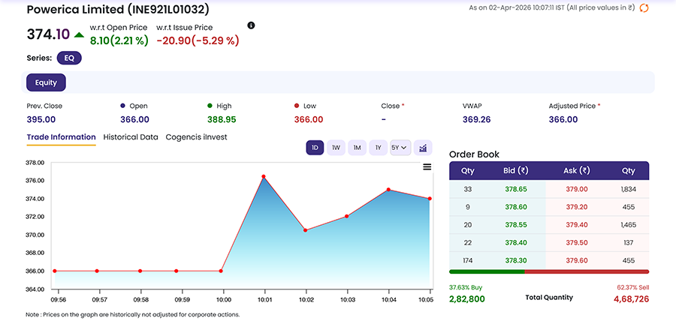Select the EQ series pill
Image resolution: width=676 pixels, height=321 pixels.
click(69, 58)
